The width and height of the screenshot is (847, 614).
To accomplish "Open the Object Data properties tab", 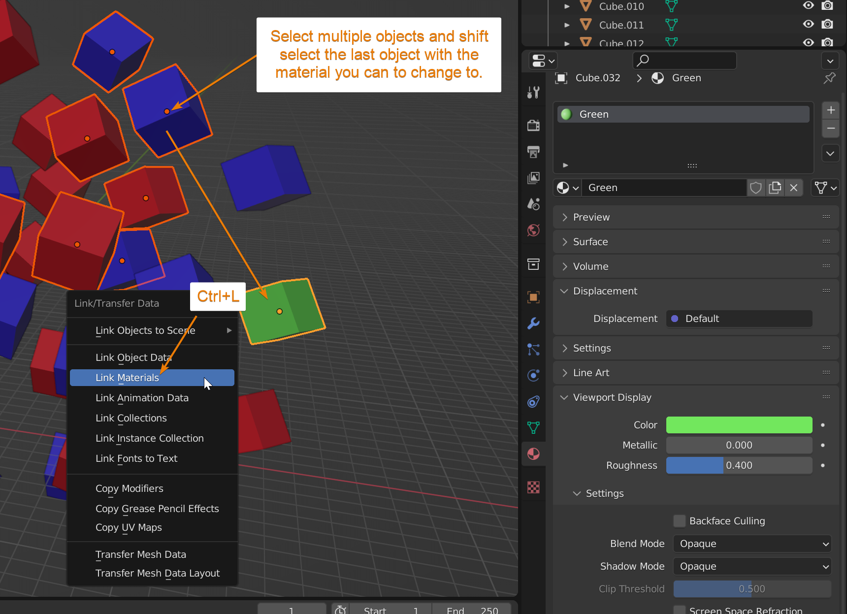I will coord(533,427).
